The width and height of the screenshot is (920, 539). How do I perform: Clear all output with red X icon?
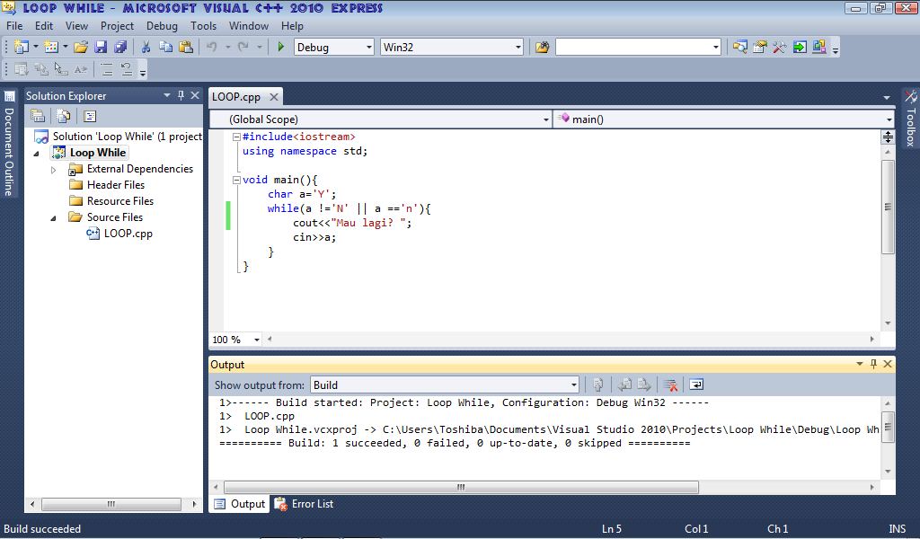670,384
